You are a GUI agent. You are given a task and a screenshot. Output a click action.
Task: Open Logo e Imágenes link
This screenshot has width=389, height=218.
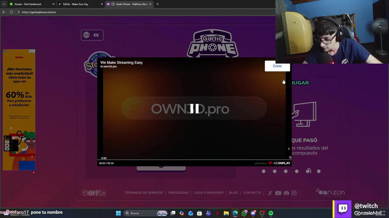coord(209,193)
